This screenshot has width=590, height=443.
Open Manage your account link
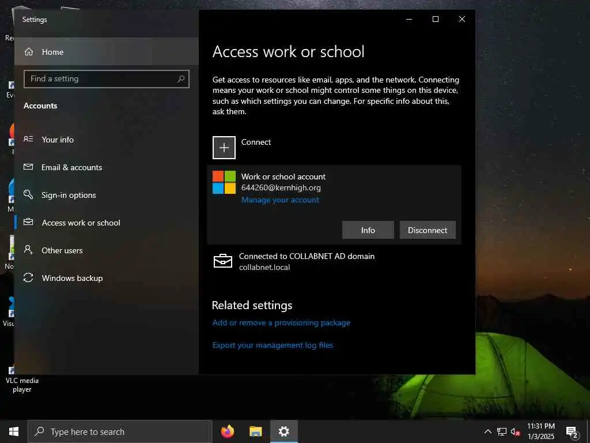click(281, 200)
